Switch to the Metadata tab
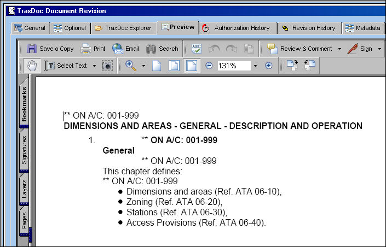Screen dimensions: 386x247 coord(363,28)
